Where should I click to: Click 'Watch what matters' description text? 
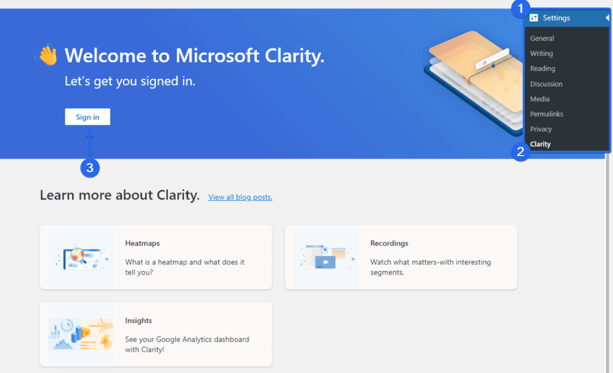[x=430, y=267]
